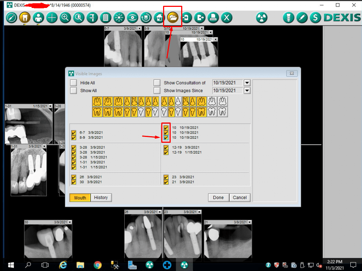Expand the Show Consultation of date dropdown
This screenshot has width=362, height=271.
coord(247,83)
